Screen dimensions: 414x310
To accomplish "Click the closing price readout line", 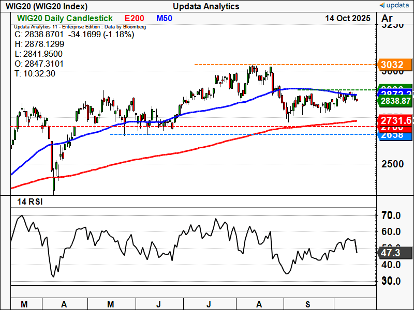I will pos(75,35).
